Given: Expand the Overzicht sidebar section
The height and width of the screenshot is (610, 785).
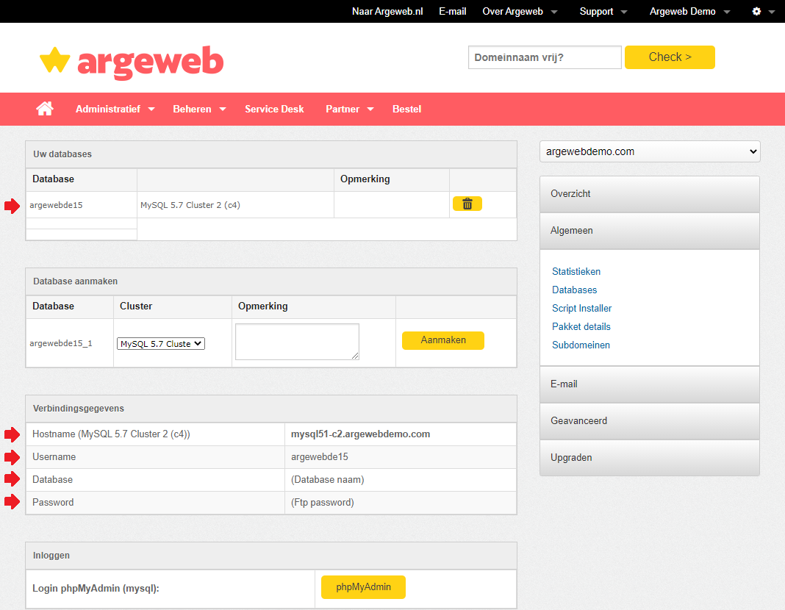Looking at the screenshot, I should click(649, 194).
